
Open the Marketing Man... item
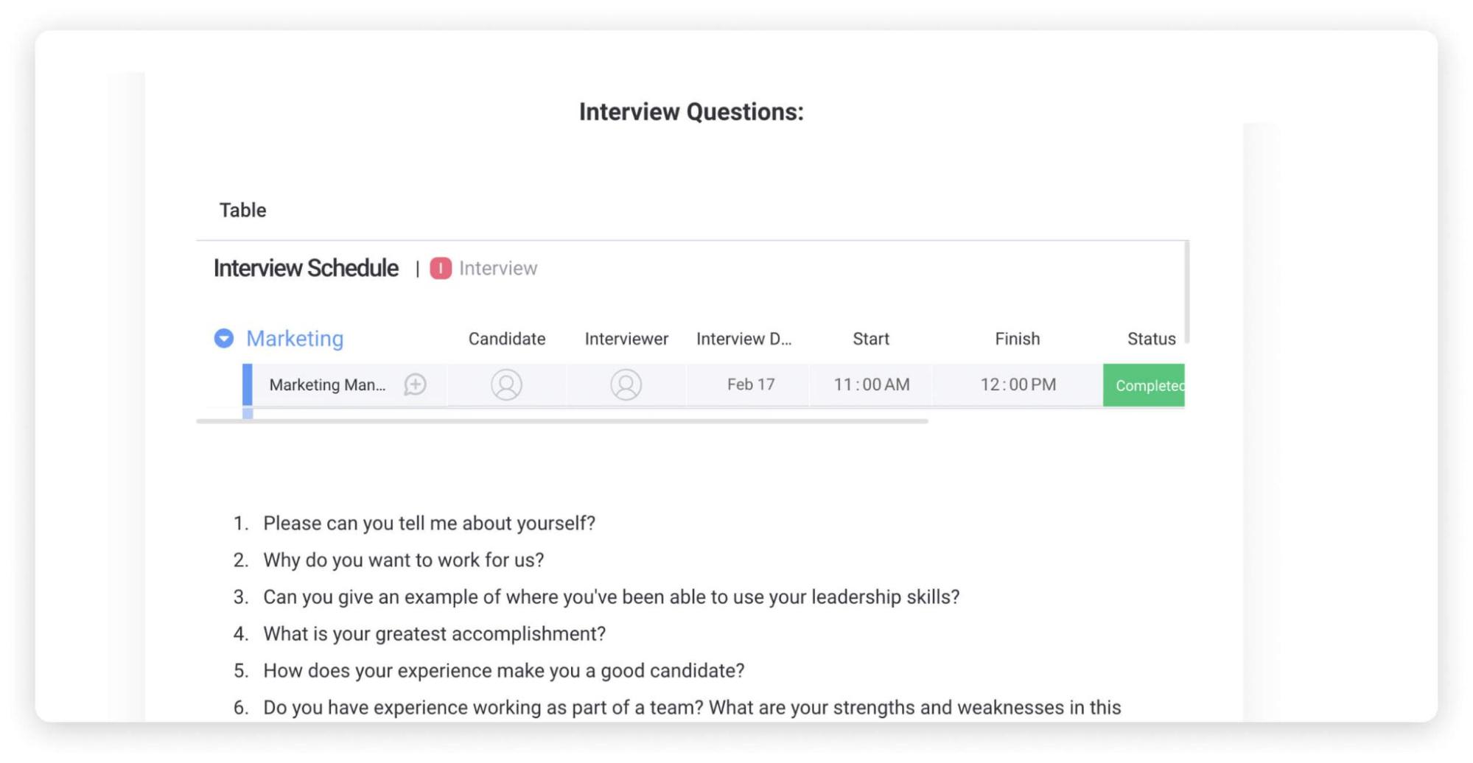point(328,384)
